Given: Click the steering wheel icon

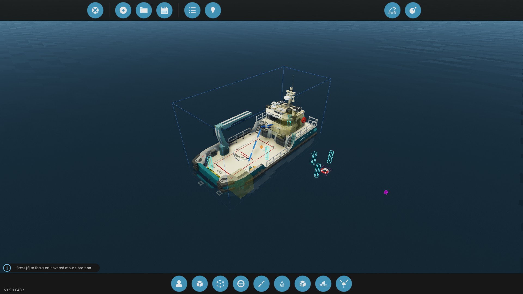Looking at the screenshot, I should (241, 284).
